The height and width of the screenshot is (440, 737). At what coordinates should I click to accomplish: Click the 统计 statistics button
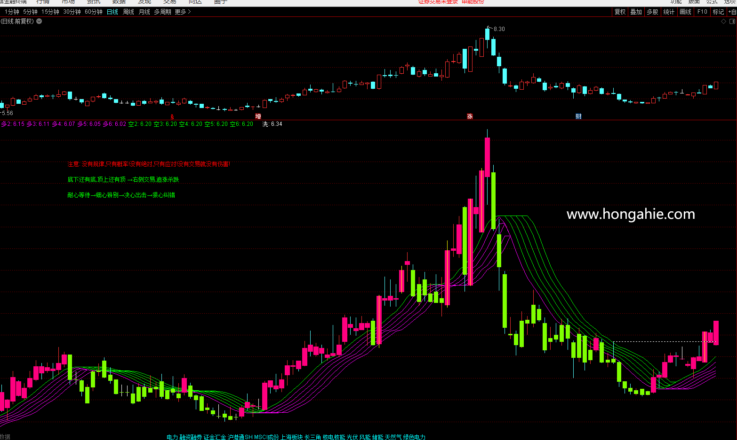click(669, 12)
